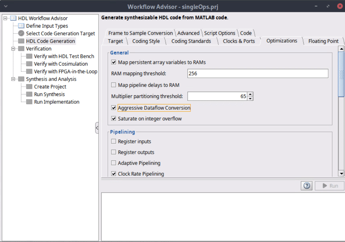Collapse the left panel using the divider arrow

[97, 128]
